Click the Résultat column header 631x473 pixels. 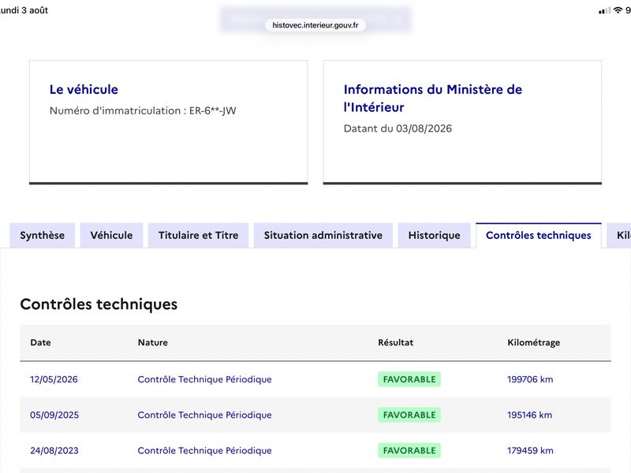[x=395, y=342]
